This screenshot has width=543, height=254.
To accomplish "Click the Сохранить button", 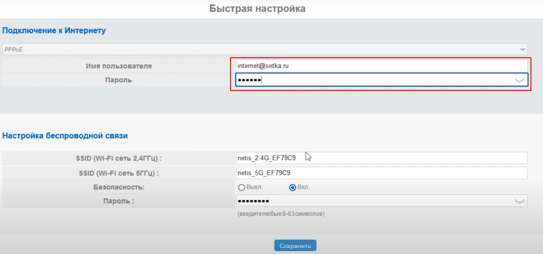I will click(x=295, y=246).
